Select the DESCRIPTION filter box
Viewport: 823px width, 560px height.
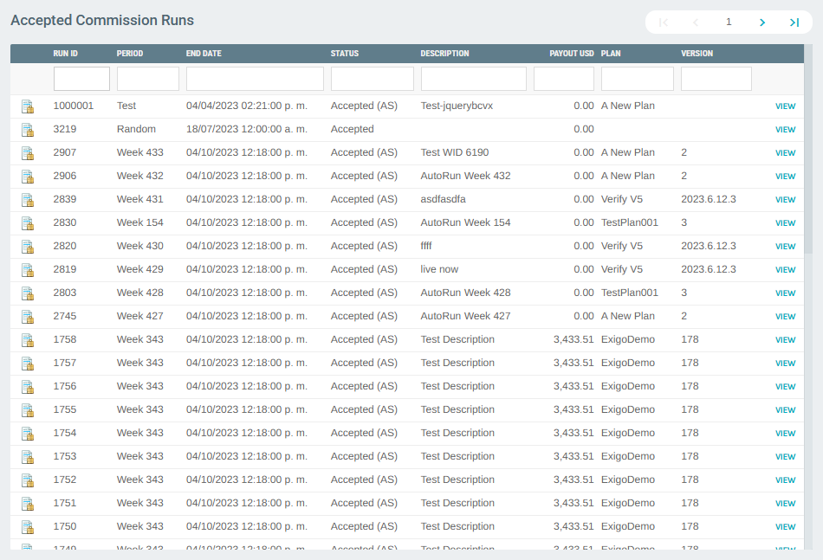[473, 78]
